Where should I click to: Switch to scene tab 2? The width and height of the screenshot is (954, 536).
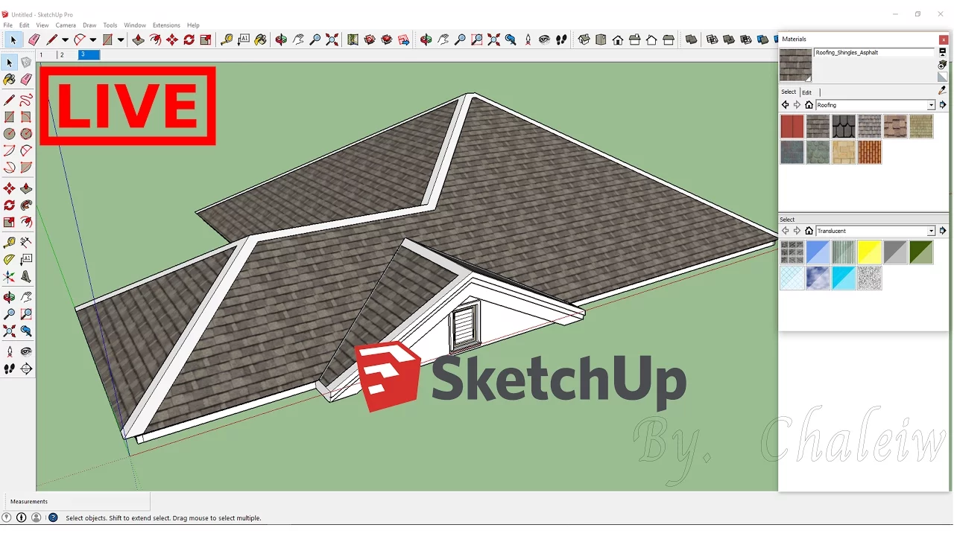[66, 54]
